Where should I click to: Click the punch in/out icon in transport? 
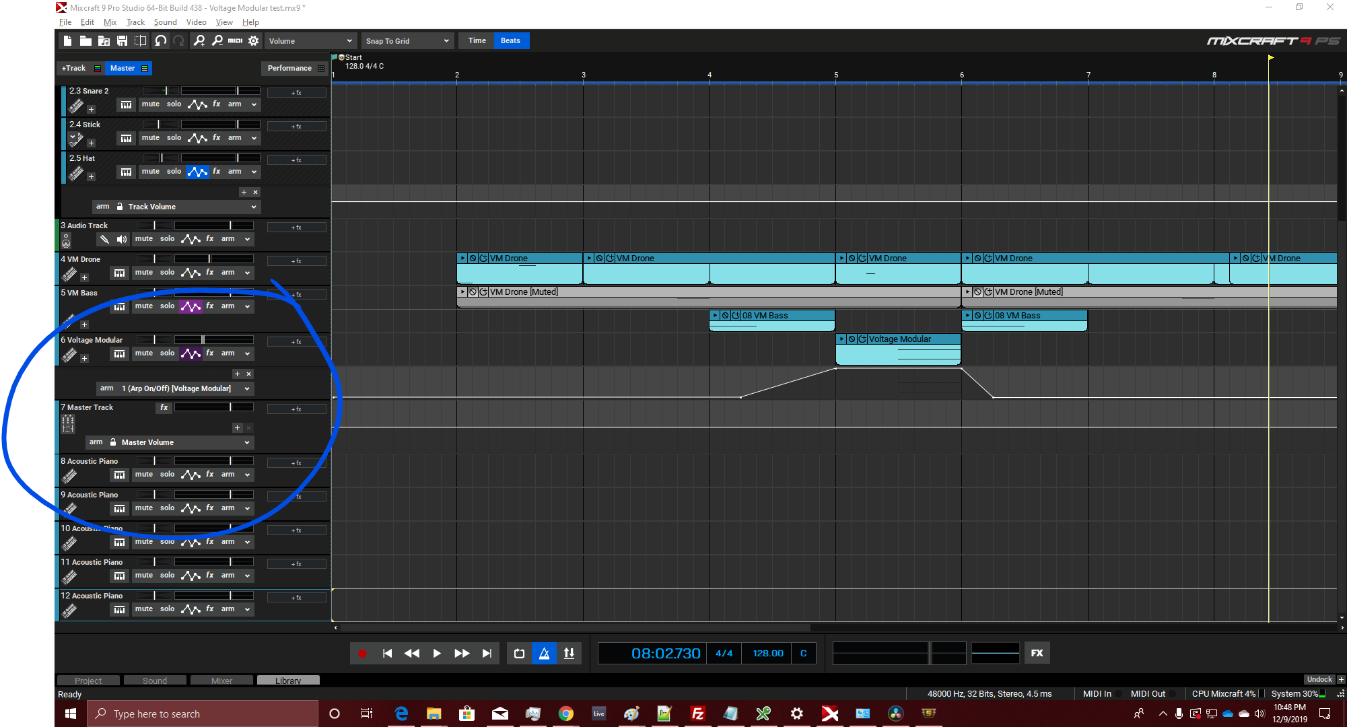click(x=569, y=653)
